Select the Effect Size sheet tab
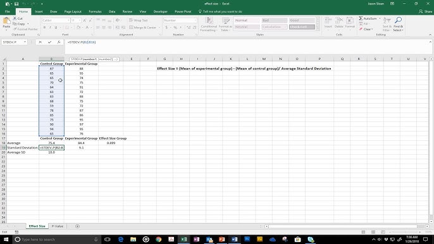The width and height of the screenshot is (434, 244). click(x=37, y=226)
